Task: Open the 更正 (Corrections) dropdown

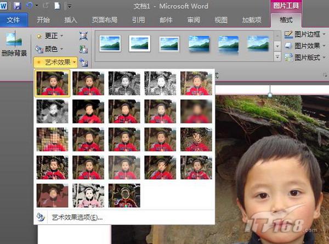Action: pyautogui.click(x=49, y=36)
